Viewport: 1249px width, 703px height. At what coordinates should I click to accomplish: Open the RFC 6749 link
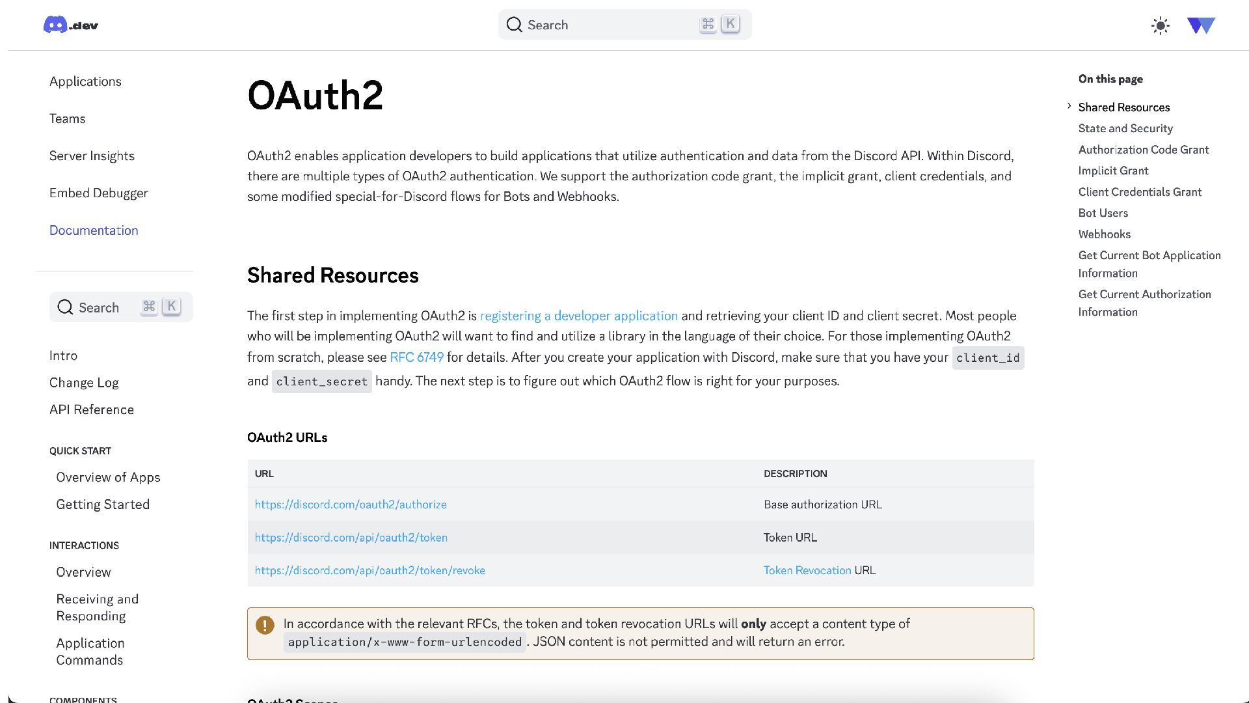pos(416,357)
